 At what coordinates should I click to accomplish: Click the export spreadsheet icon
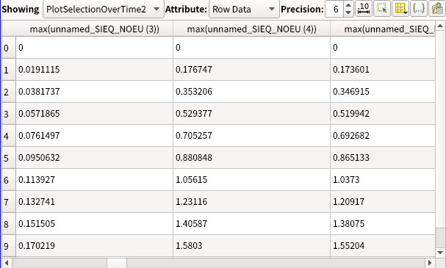pos(437,9)
